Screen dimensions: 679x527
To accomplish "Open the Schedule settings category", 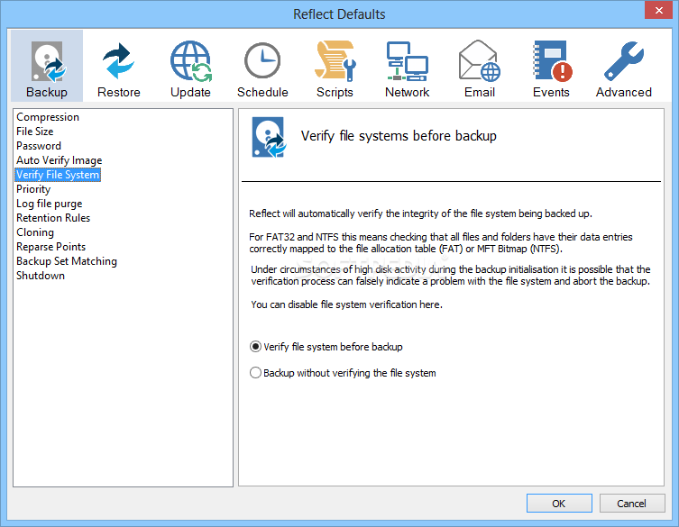I will [x=262, y=66].
